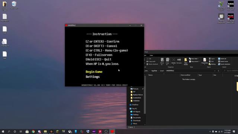This screenshot has width=238, height=134.
Task: Open Google Chrome from the taskbar
Action: (x=33, y=131)
